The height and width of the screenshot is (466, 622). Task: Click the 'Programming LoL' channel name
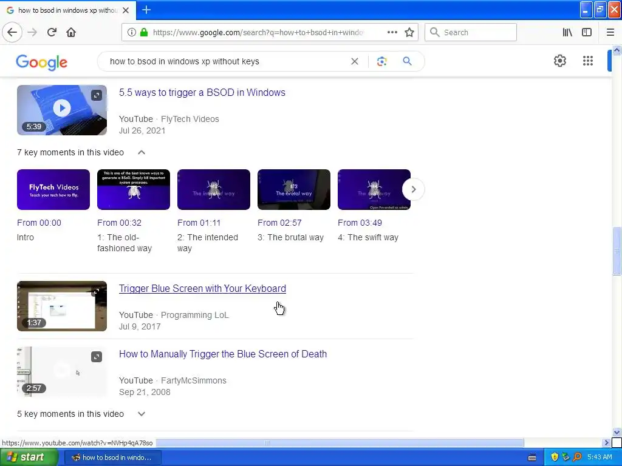tap(194, 315)
